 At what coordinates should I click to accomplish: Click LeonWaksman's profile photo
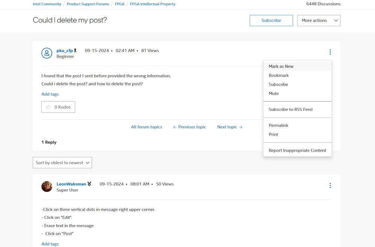pyautogui.click(x=47, y=187)
